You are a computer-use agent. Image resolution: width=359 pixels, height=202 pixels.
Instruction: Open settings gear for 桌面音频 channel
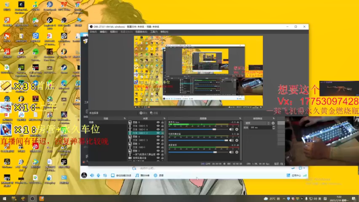[x=237, y=152]
